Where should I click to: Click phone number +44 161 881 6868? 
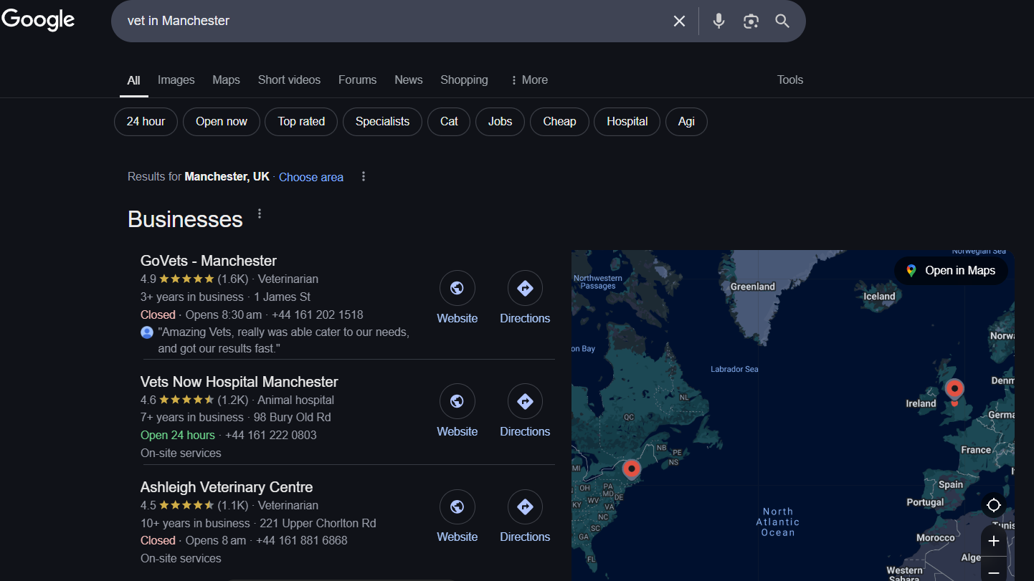[x=301, y=541]
